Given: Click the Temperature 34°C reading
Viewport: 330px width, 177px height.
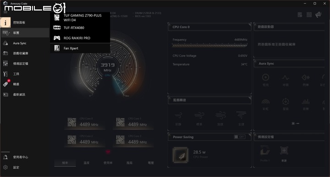Looking at the screenshot, I should 210,64.
